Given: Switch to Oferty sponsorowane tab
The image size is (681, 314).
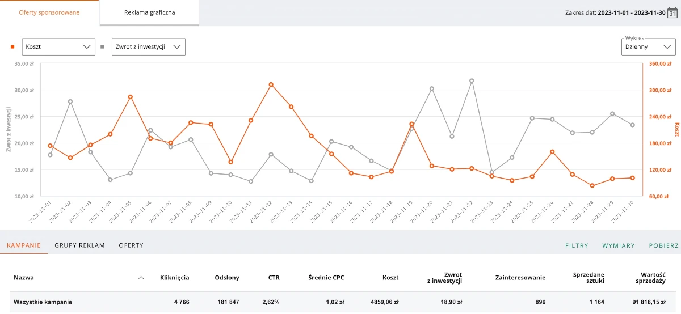Looking at the screenshot, I should coord(49,12).
